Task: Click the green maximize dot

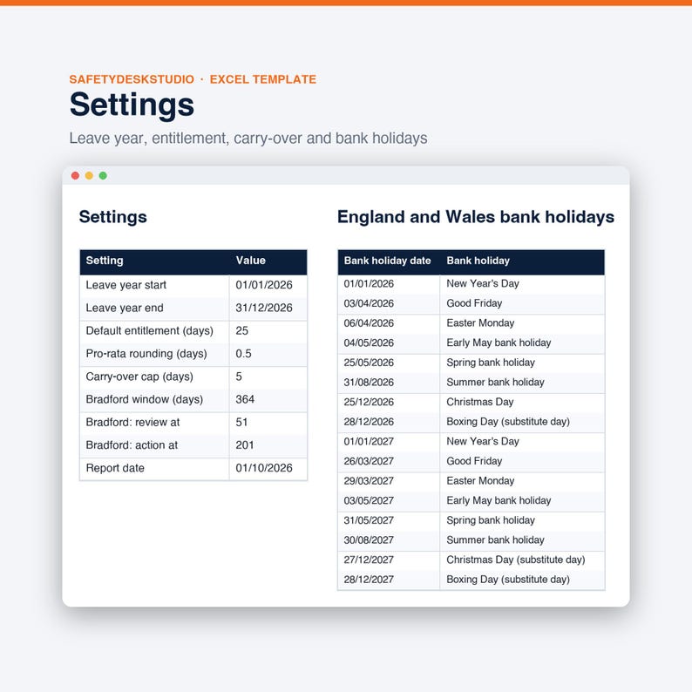Action: pos(103,176)
